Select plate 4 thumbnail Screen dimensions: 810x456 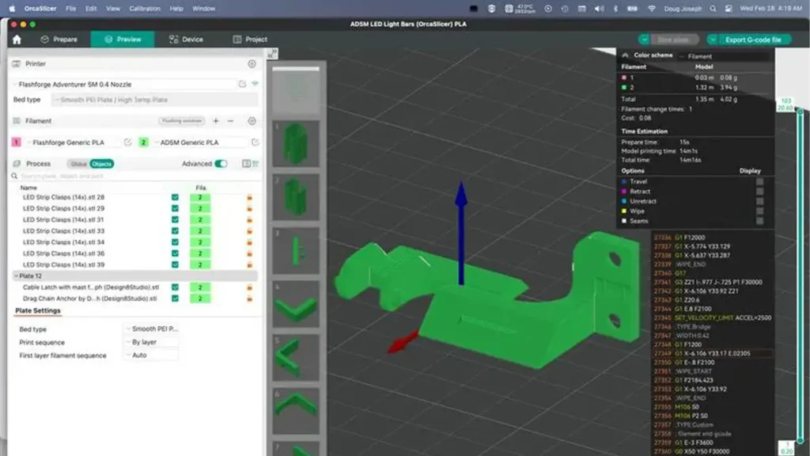296,305
